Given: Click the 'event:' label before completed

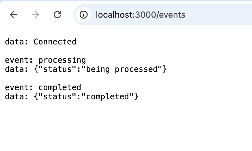Looking at the screenshot, I should click(x=19, y=87).
